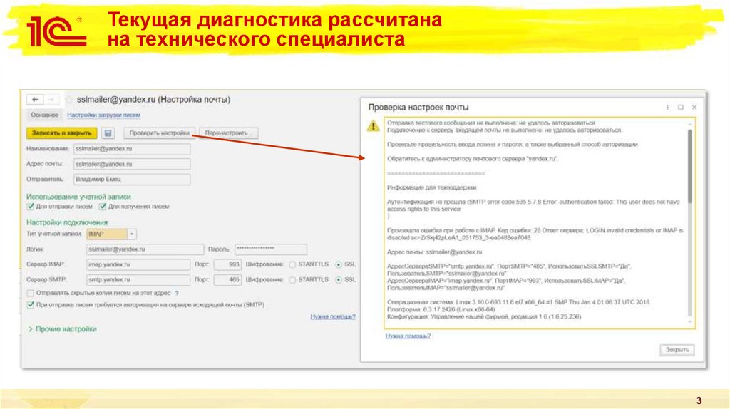Click the Закрыть button in the dialog
The image size is (730, 409).
coord(677,350)
